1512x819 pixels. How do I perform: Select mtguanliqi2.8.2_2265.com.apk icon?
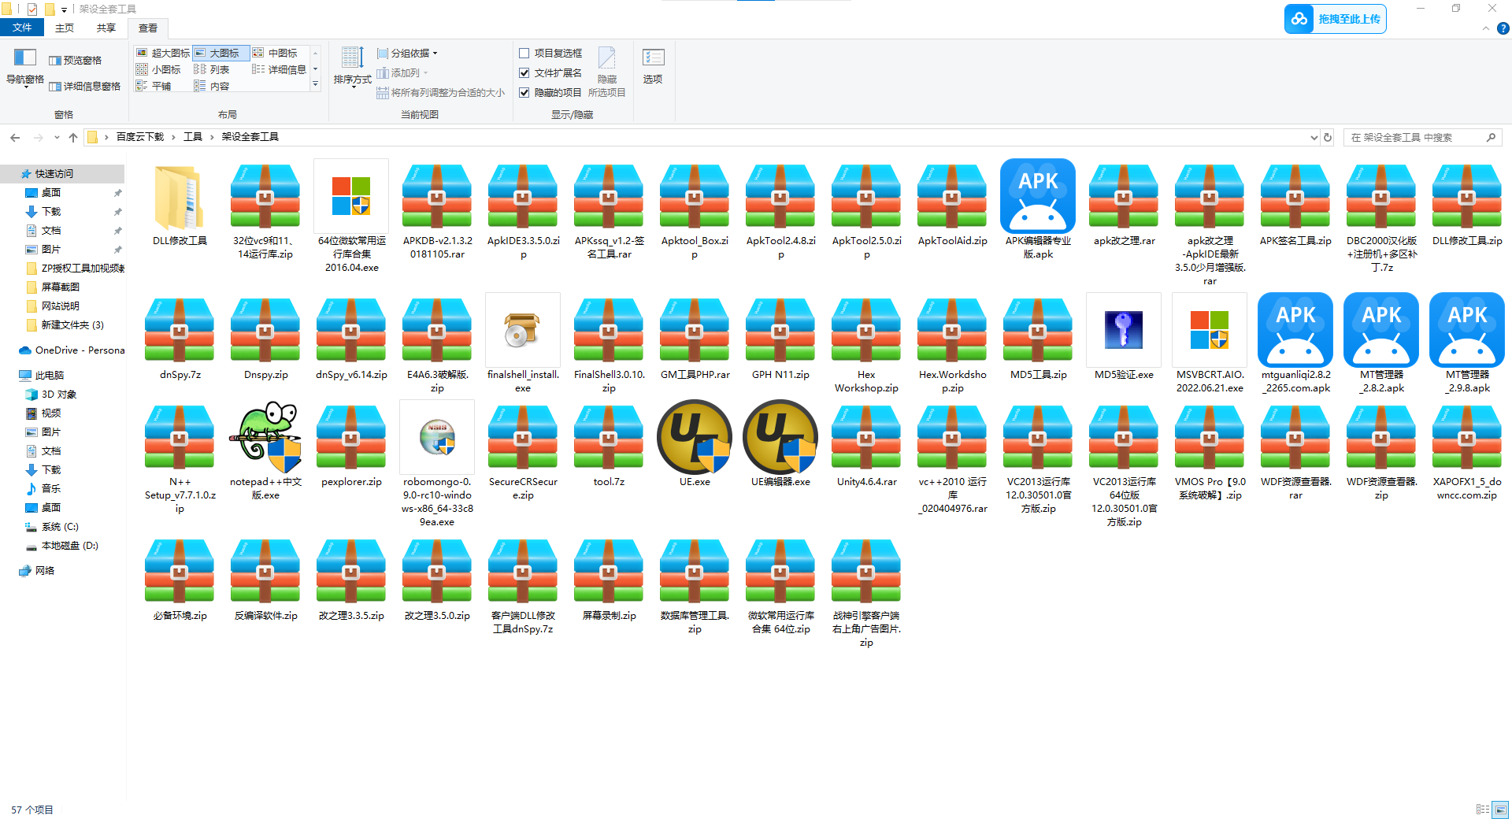coord(1295,330)
